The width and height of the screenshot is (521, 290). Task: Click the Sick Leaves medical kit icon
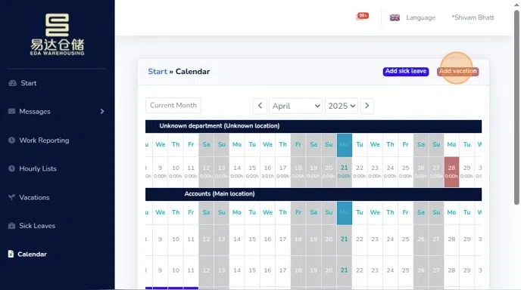(x=11, y=226)
